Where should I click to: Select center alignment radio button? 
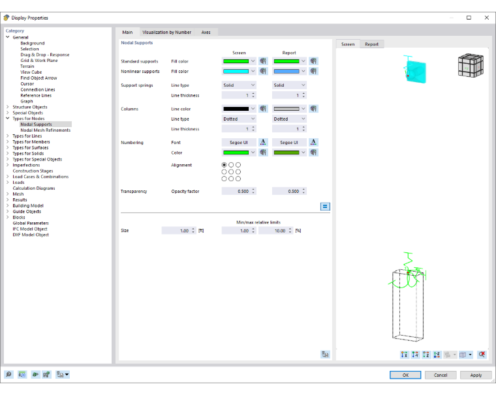pyautogui.click(x=231, y=171)
